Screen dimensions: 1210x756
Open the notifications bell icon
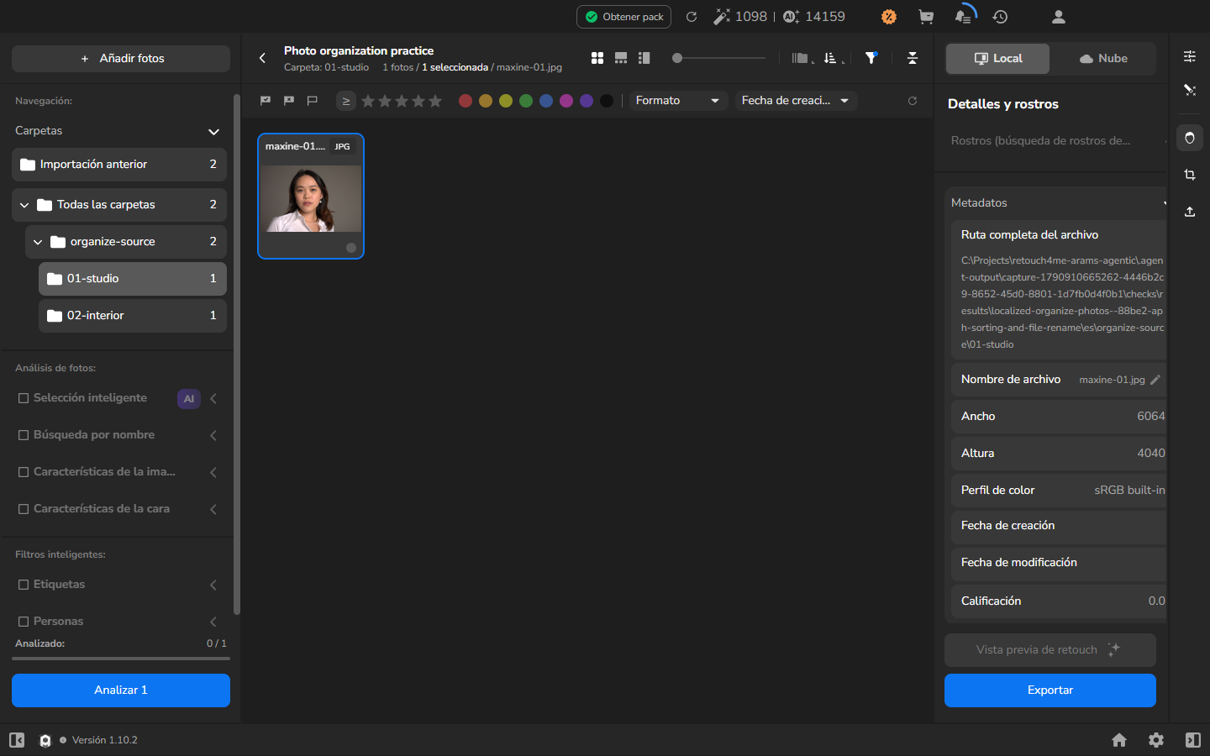coord(964,17)
